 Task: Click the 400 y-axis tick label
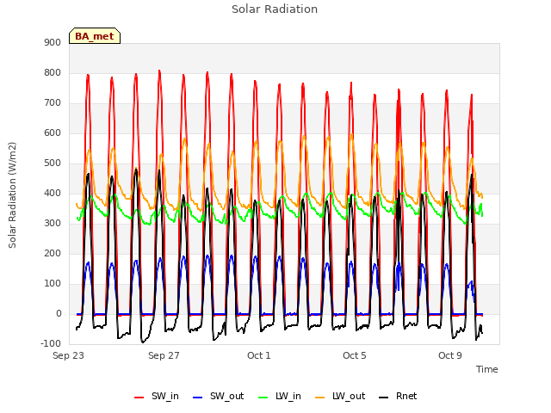pos(53,194)
